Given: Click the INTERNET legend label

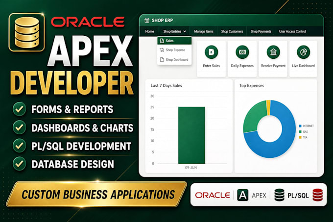Looking at the screenshot, I should pos(308,126).
